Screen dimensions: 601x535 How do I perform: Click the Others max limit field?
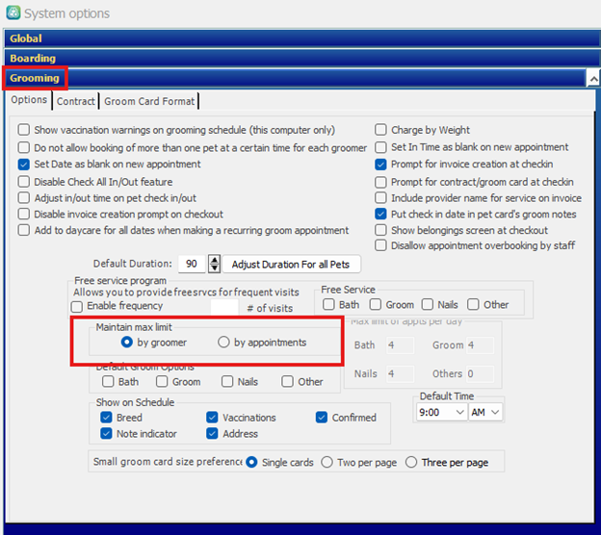[x=480, y=373]
